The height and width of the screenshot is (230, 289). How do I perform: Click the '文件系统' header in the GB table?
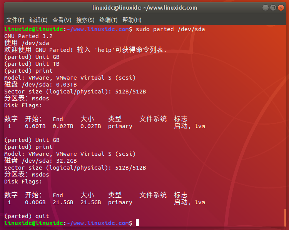153,195
